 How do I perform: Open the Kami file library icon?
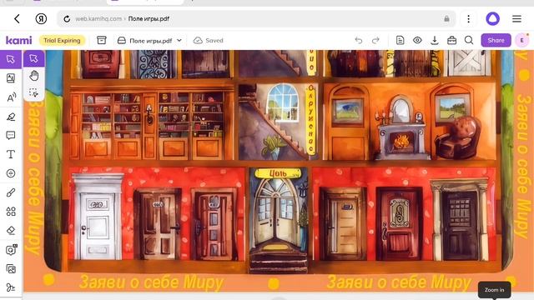(102, 40)
